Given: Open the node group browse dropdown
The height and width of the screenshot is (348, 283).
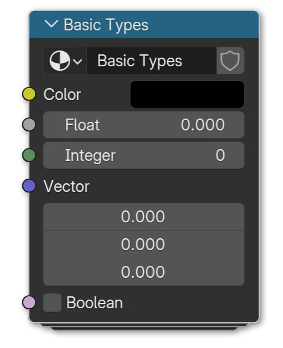Looking at the screenshot, I should [x=65, y=60].
